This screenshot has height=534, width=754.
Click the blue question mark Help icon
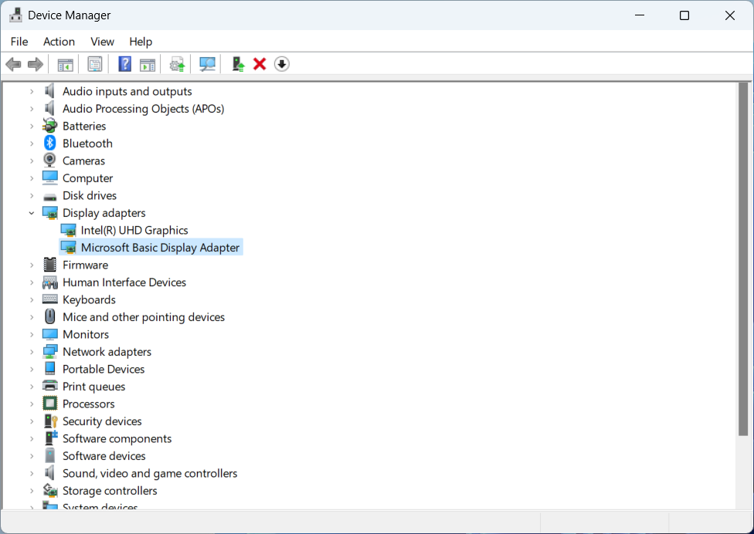tap(124, 64)
